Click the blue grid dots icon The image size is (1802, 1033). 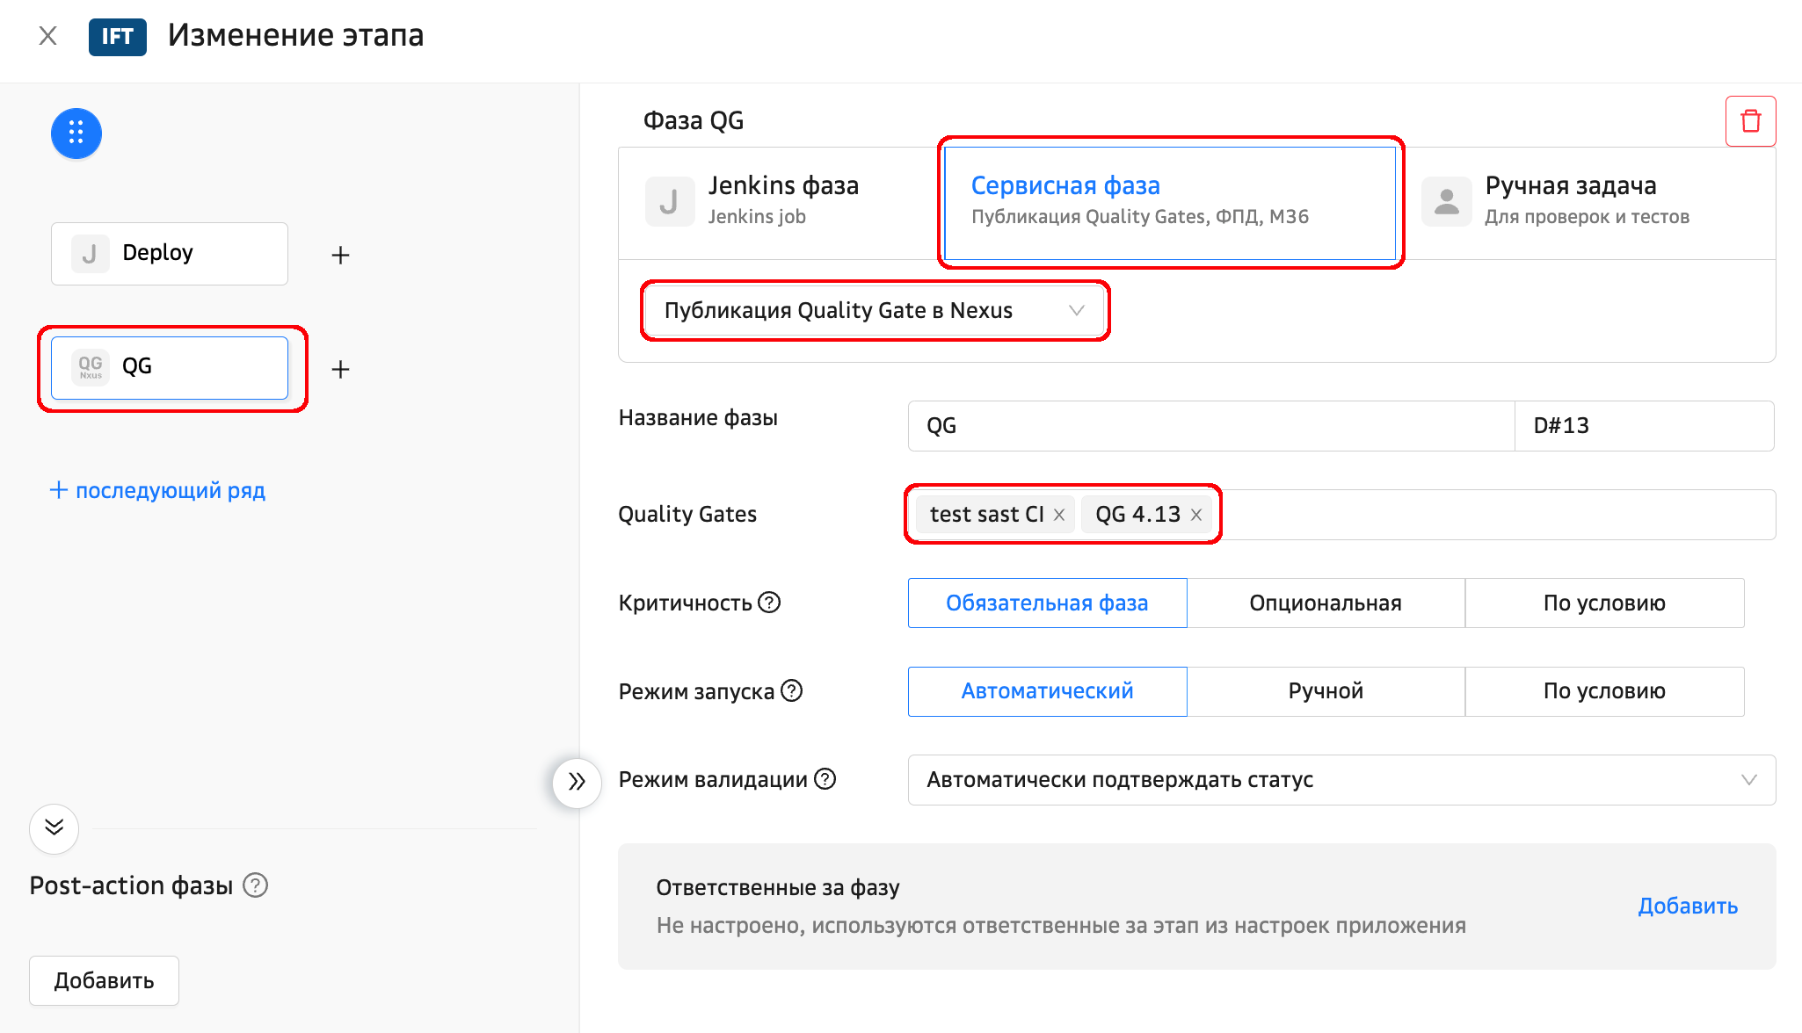(76, 134)
